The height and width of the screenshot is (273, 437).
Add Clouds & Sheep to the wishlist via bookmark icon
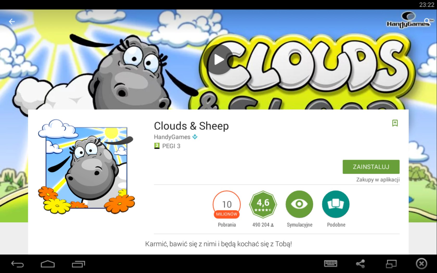(x=395, y=123)
